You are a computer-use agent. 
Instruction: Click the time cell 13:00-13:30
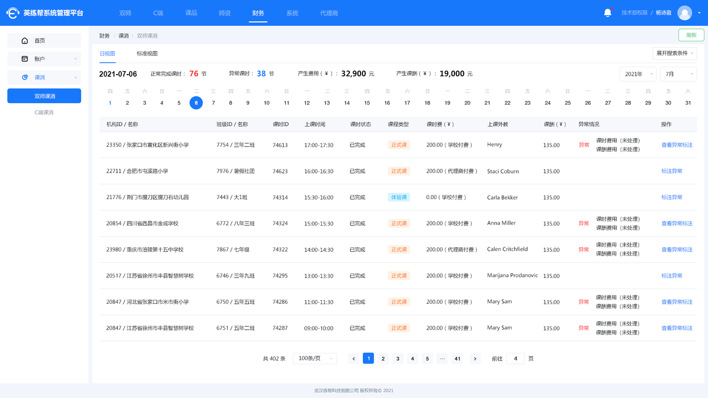(319, 276)
